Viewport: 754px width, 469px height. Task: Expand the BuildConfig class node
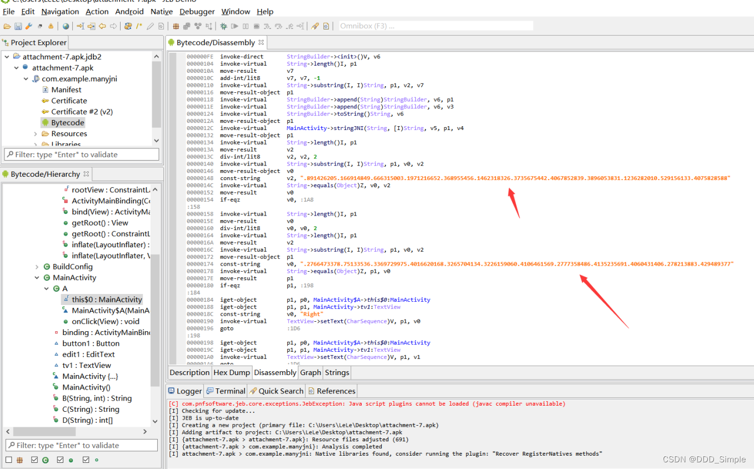37,267
